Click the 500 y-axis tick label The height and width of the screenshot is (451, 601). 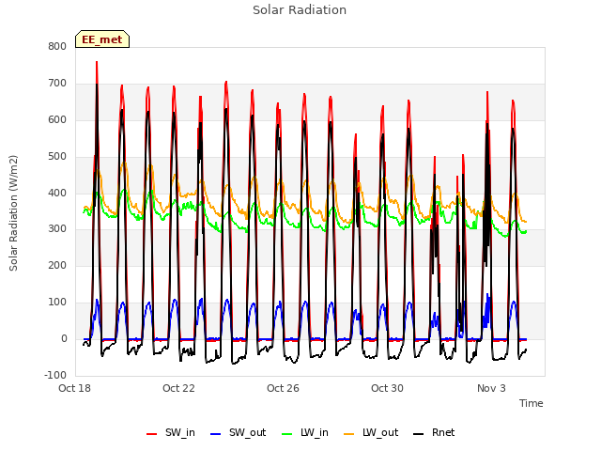click(57, 156)
